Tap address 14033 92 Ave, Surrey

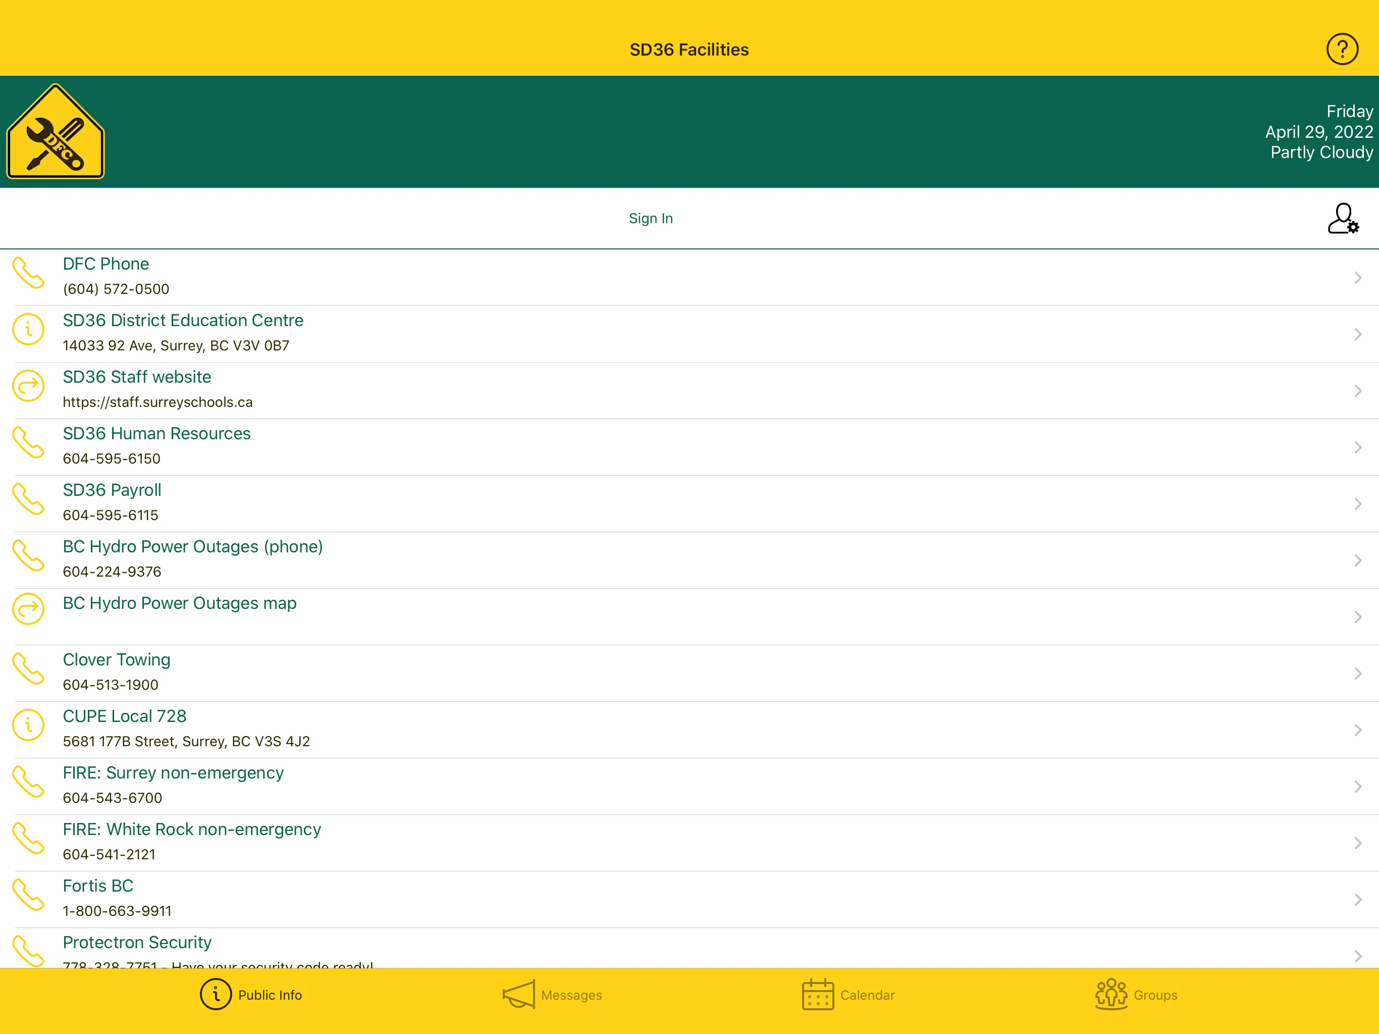coord(176,345)
